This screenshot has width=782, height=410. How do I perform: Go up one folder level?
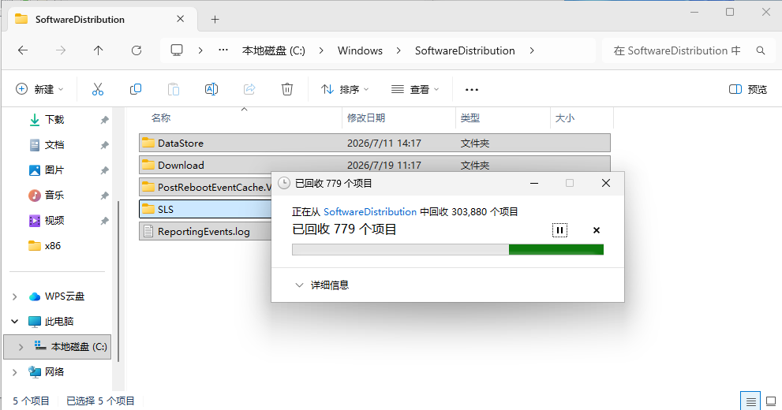coord(99,50)
